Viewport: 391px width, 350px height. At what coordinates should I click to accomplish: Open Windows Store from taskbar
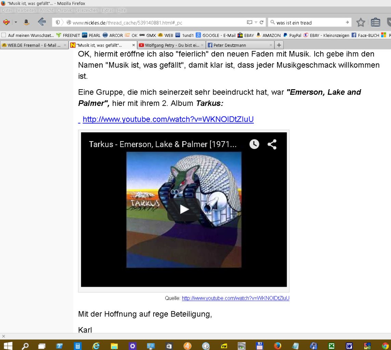(169, 346)
